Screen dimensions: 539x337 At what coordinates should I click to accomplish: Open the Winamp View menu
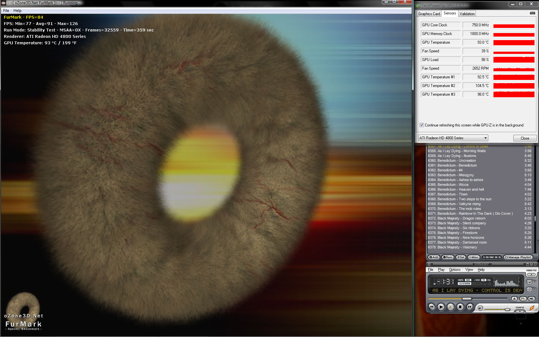tap(469, 270)
